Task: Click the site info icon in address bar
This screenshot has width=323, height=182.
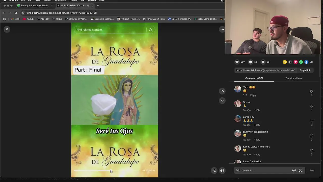Action: click(x=23, y=13)
